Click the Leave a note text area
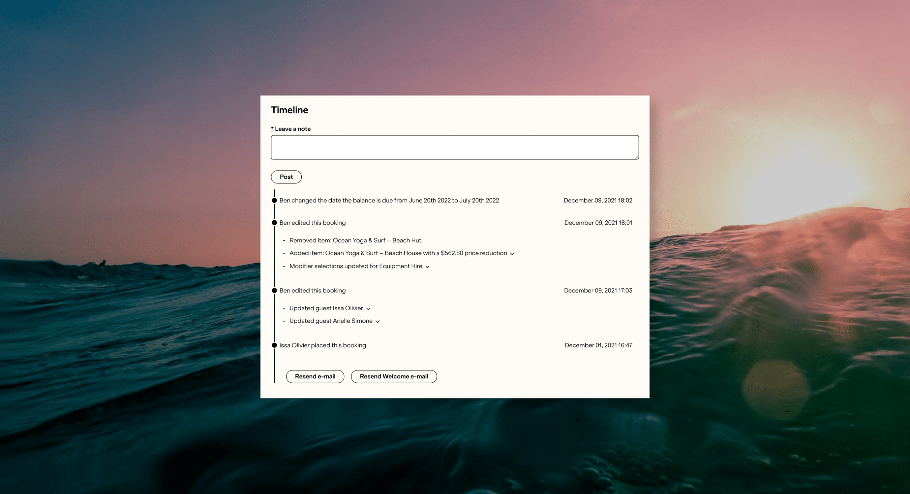910x494 pixels. pyautogui.click(x=455, y=147)
